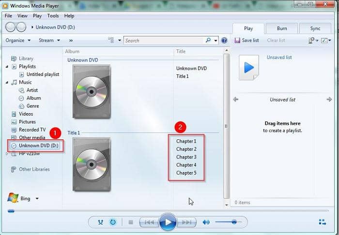
Task: Click the large Play button
Action: pos(168,222)
